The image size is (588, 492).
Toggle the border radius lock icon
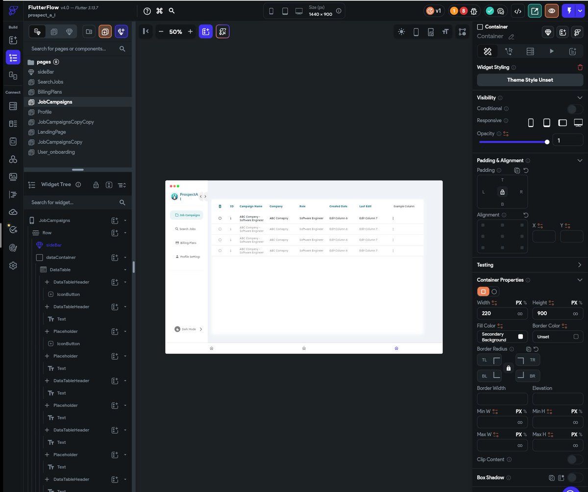coord(509,368)
